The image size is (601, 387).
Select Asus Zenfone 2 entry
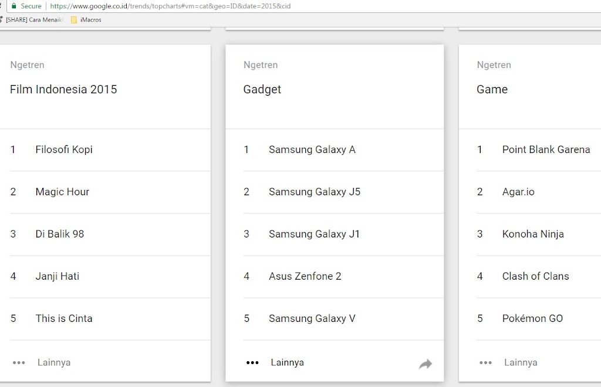coord(305,276)
